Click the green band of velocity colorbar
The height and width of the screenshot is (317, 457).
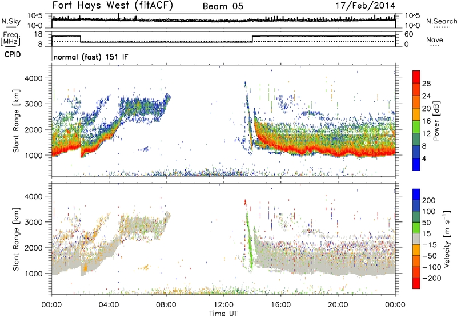coord(416,228)
